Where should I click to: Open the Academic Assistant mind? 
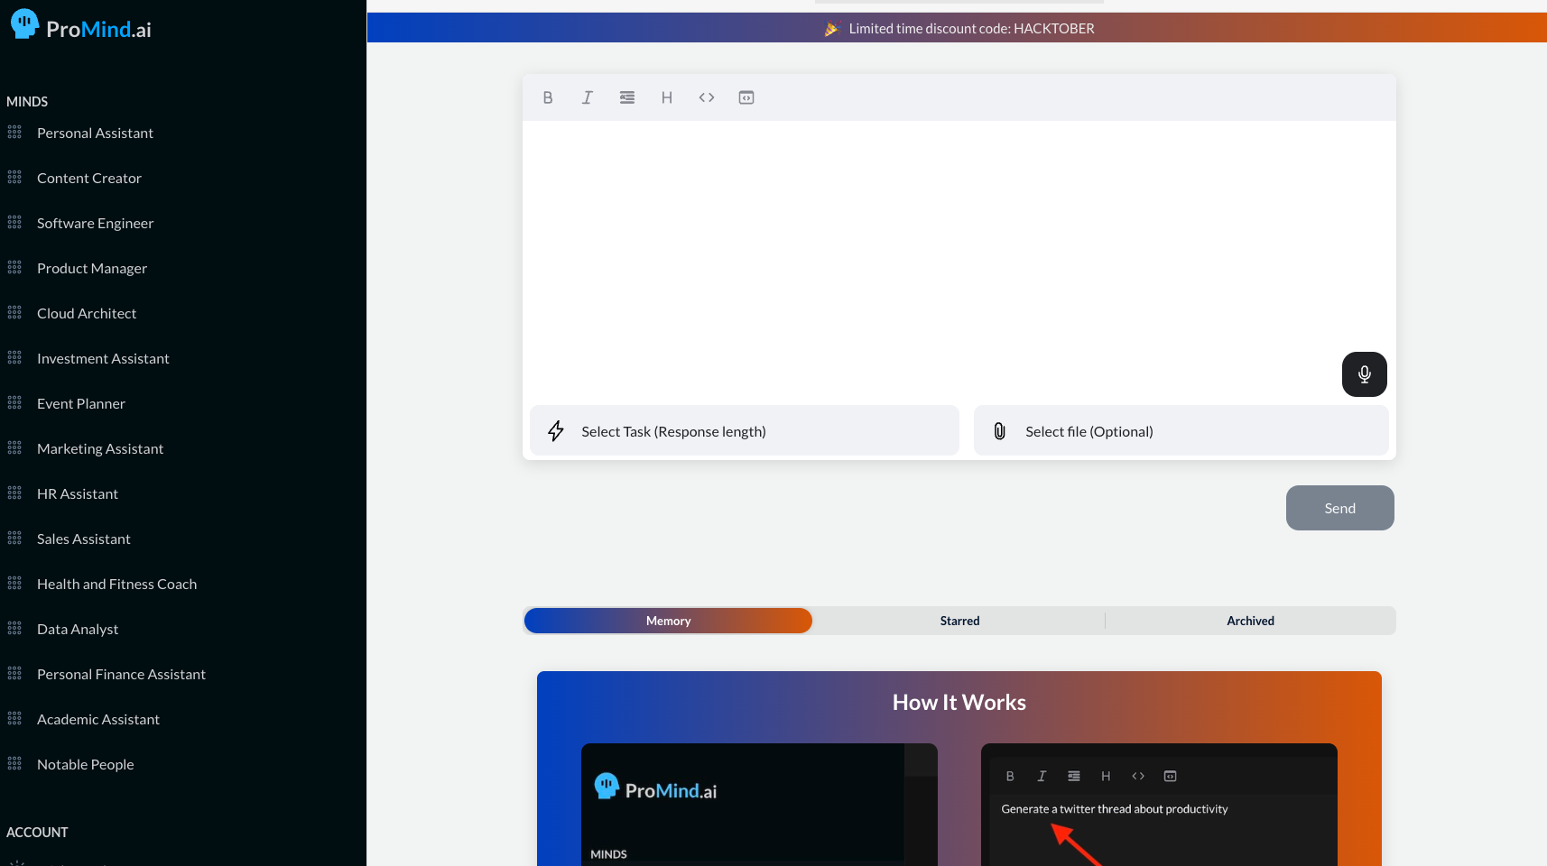(98, 719)
